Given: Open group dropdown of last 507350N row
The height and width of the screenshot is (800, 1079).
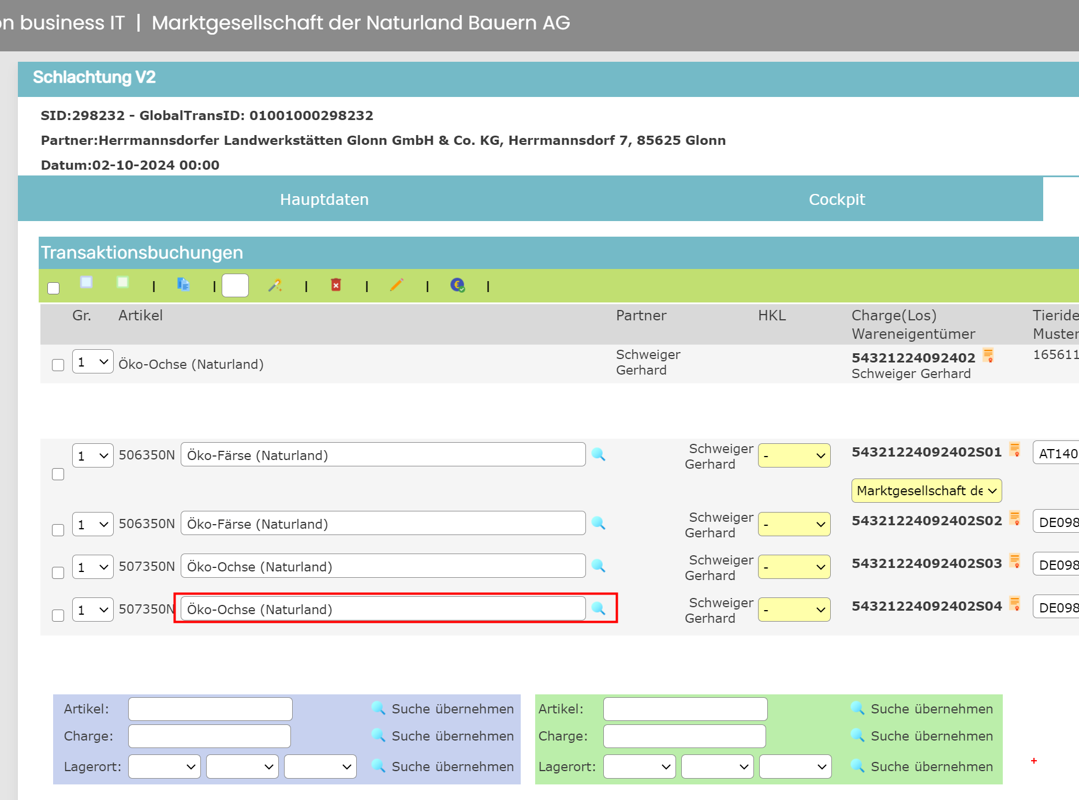Looking at the screenshot, I should [x=92, y=610].
